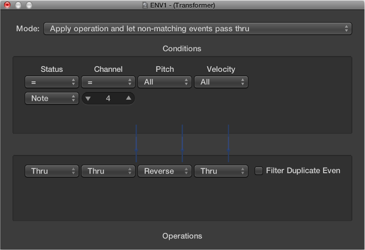Zoom the Transformer window
Image resolution: width=365 pixels, height=250 pixels.
(x=29, y=5)
